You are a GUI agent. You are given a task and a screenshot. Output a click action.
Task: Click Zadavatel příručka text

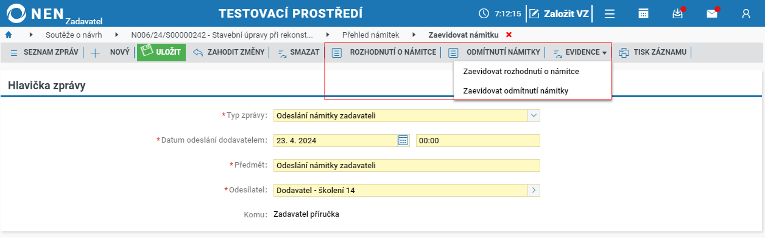click(x=306, y=214)
